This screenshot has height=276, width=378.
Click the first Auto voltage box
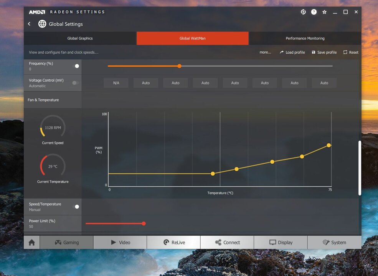[x=146, y=83]
